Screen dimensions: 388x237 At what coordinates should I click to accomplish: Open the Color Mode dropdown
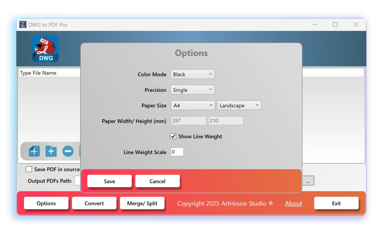click(192, 74)
